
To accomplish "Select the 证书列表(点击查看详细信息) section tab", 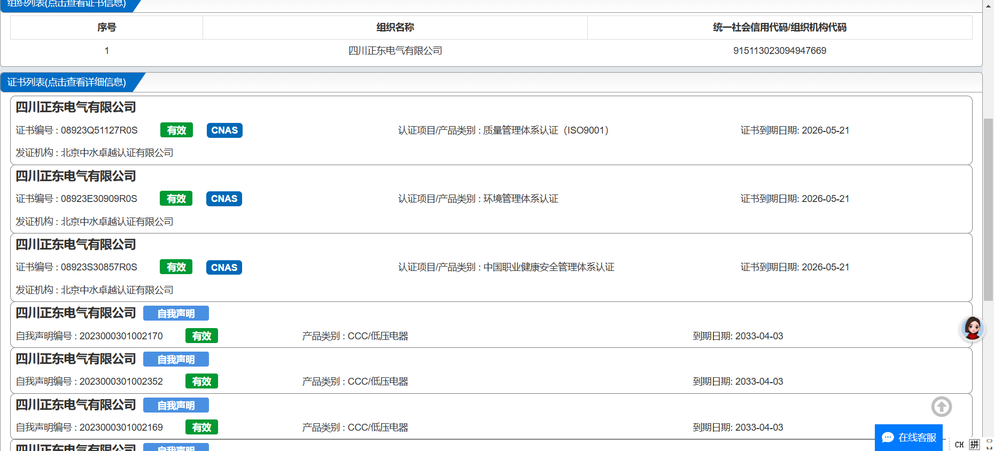I will [67, 82].
